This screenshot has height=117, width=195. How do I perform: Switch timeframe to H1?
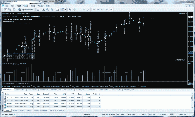[x=107, y=10]
